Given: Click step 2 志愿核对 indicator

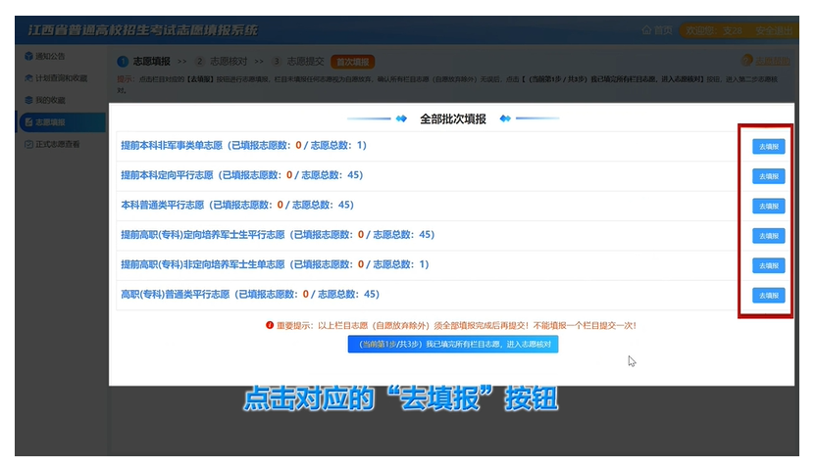Looking at the screenshot, I should point(217,61).
